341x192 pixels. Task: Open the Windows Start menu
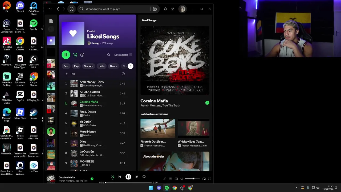tap(151, 188)
